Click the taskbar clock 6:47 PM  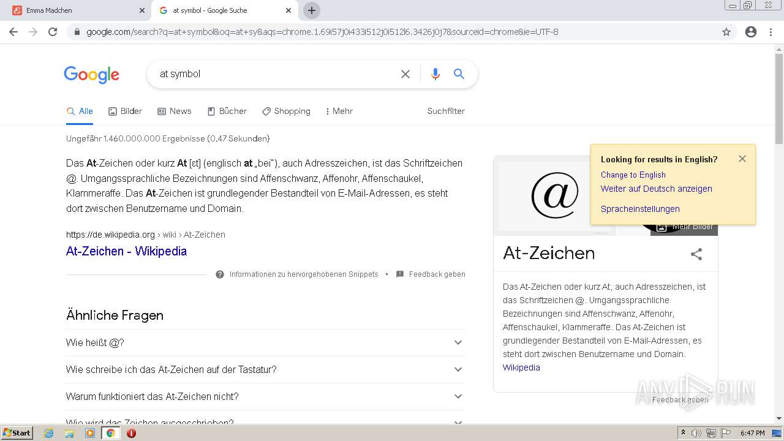[753, 433]
